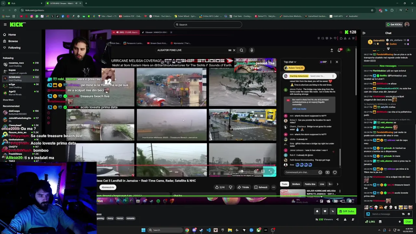Click Trimite share button on YouTube
The width and height of the screenshot is (416, 234).
point(243,187)
